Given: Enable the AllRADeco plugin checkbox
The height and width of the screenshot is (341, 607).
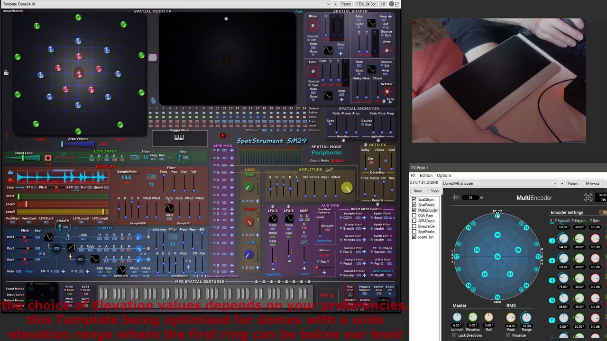Looking at the screenshot, I should point(414,221).
